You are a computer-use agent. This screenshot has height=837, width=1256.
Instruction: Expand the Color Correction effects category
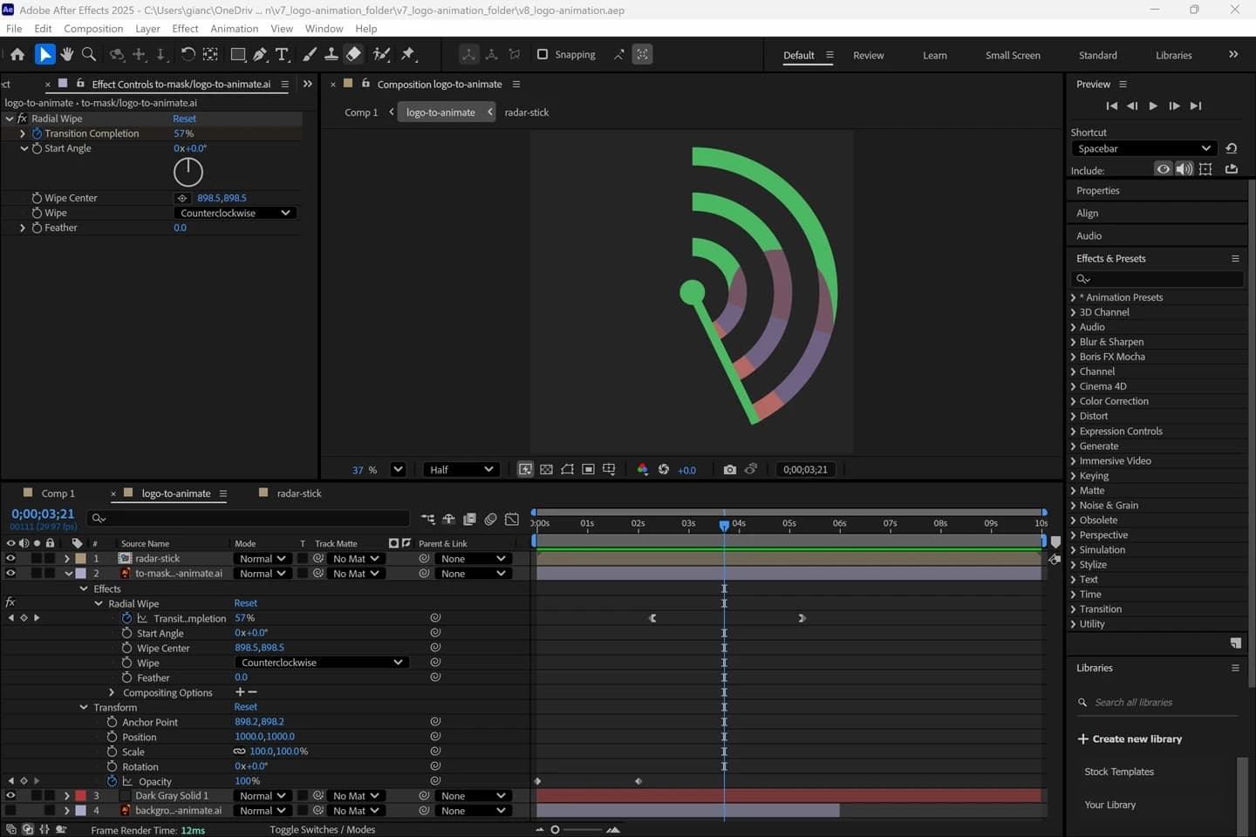1073,401
